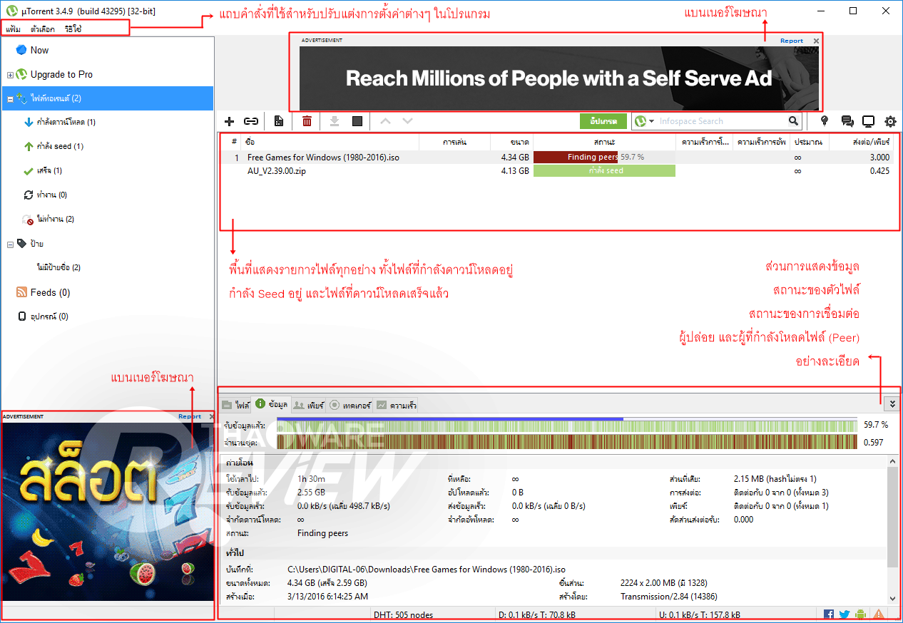
Task: Click the รับข้อมูลแล้ว pieces progress bar
Action: (x=566, y=426)
